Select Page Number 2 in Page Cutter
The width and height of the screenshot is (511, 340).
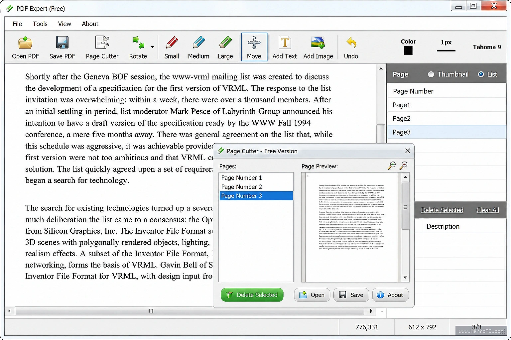[256, 187]
